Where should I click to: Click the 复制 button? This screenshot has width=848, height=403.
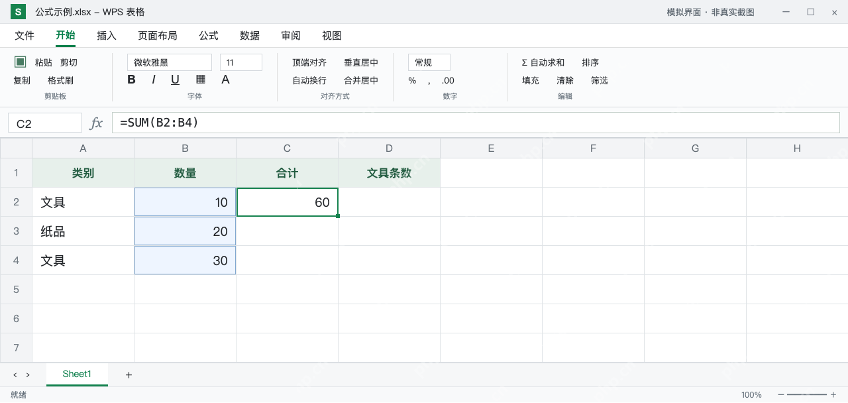pos(22,80)
